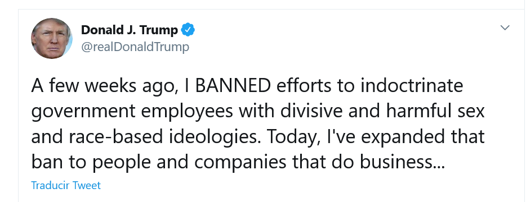Click the tweet's last line ending 'business...'
The image size is (526, 202).
tap(238, 163)
